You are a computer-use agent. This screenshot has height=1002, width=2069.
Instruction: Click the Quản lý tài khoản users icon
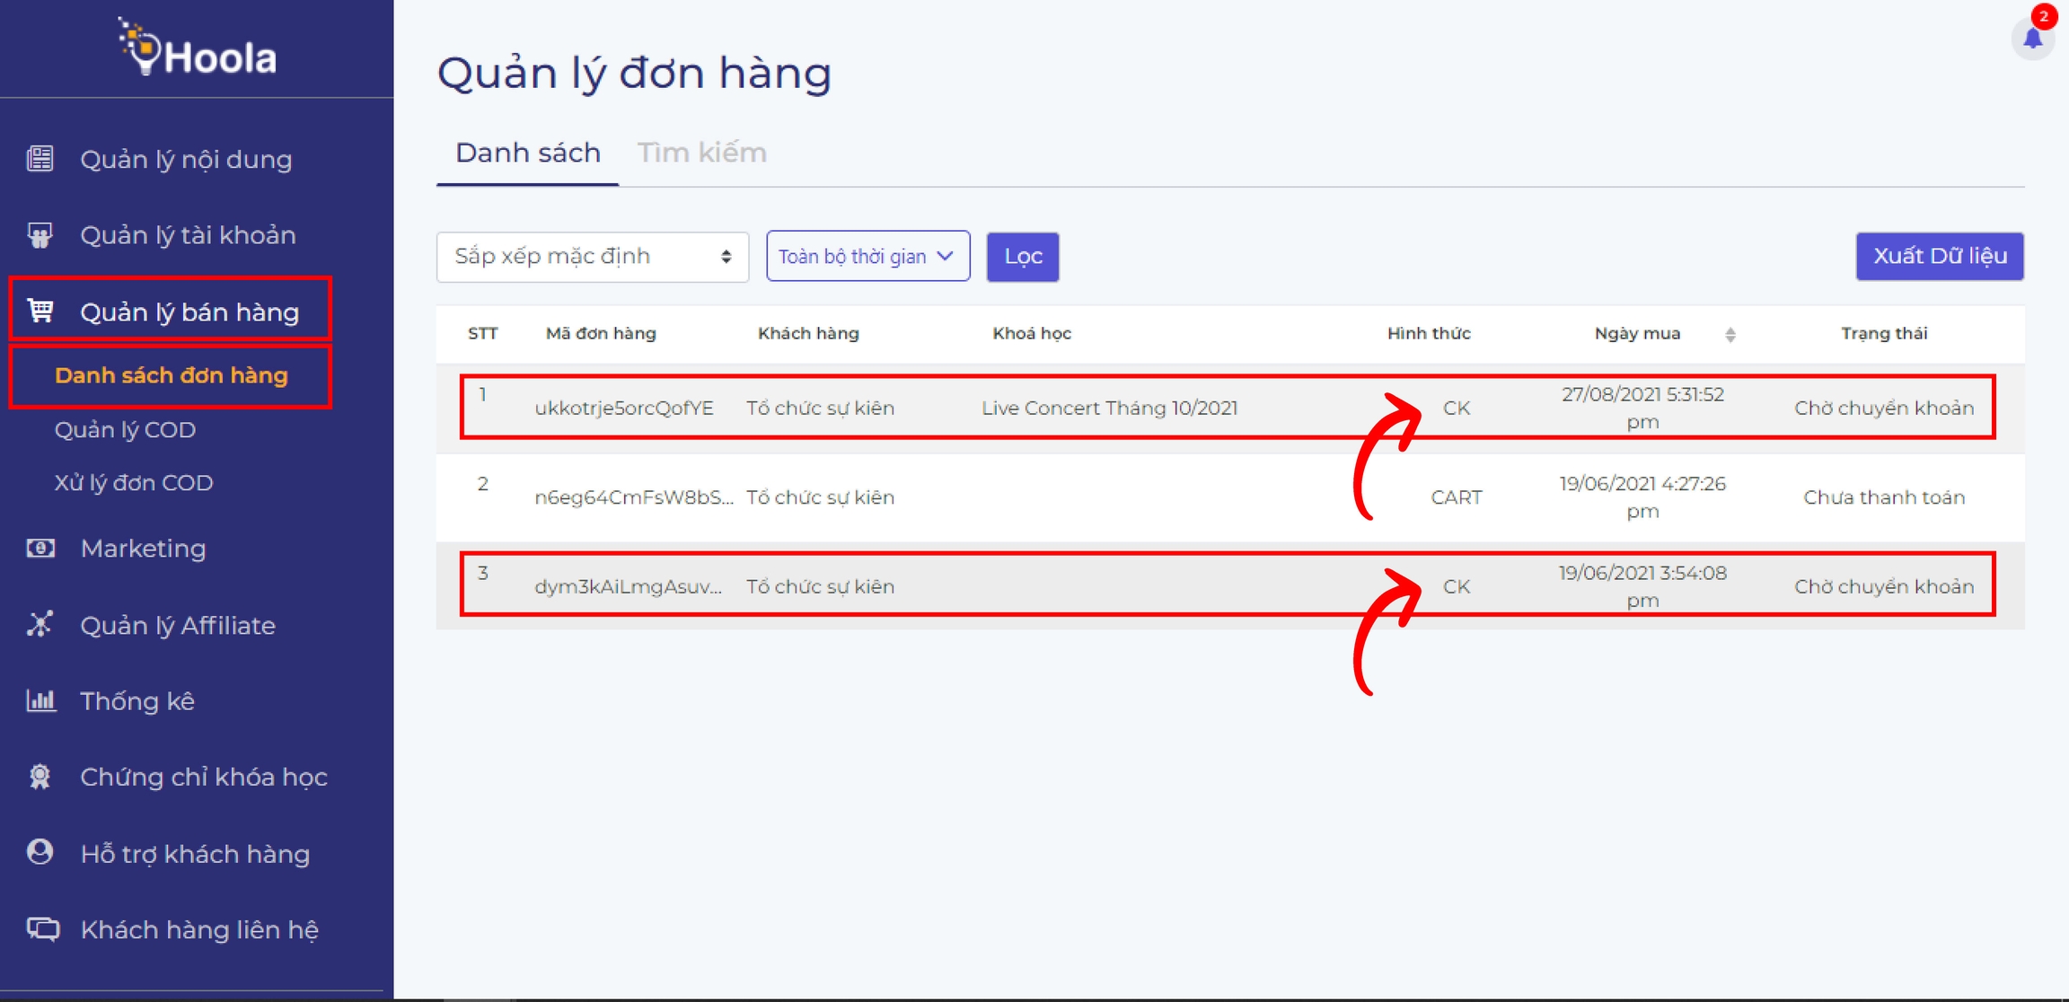coord(40,235)
